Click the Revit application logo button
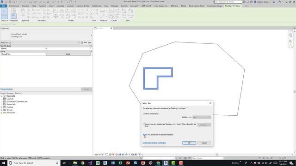This screenshot has width=296, height=166. pyautogui.click(x=2, y=2)
